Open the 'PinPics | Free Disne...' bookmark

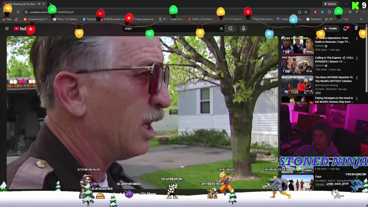pyautogui.click(x=201, y=19)
